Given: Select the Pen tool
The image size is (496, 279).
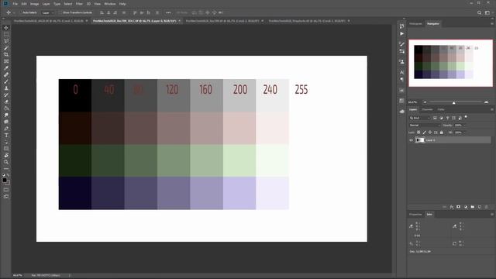Looking at the screenshot, I should pos(6,129).
